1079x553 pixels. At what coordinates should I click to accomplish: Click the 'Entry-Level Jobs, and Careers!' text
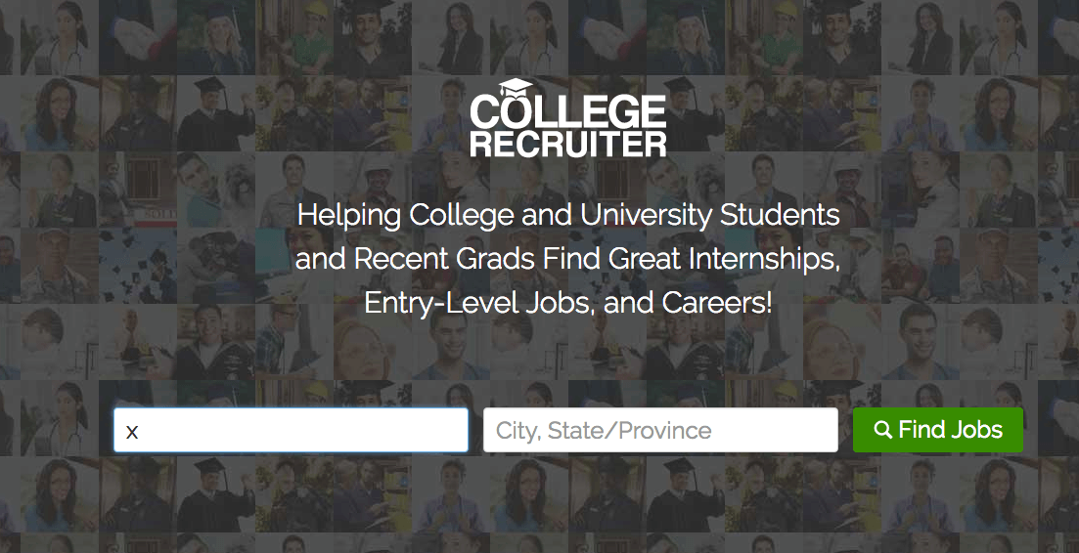click(x=568, y=303)
